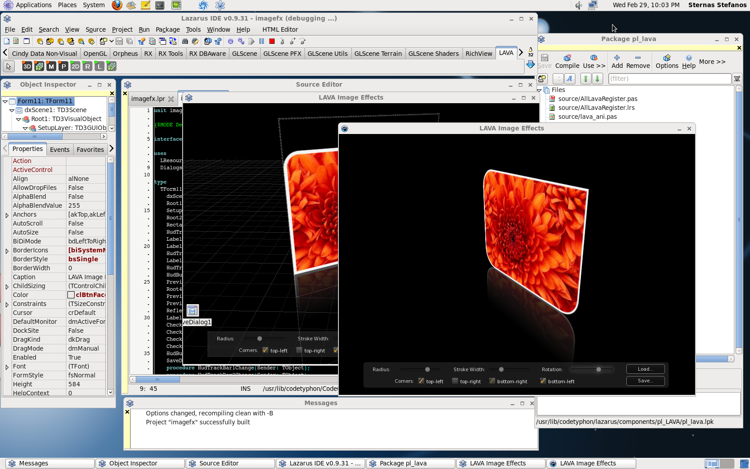Expand the BorderIcons property
The width and height of the screenshot is (750, 469).
(x=7, y=251)
